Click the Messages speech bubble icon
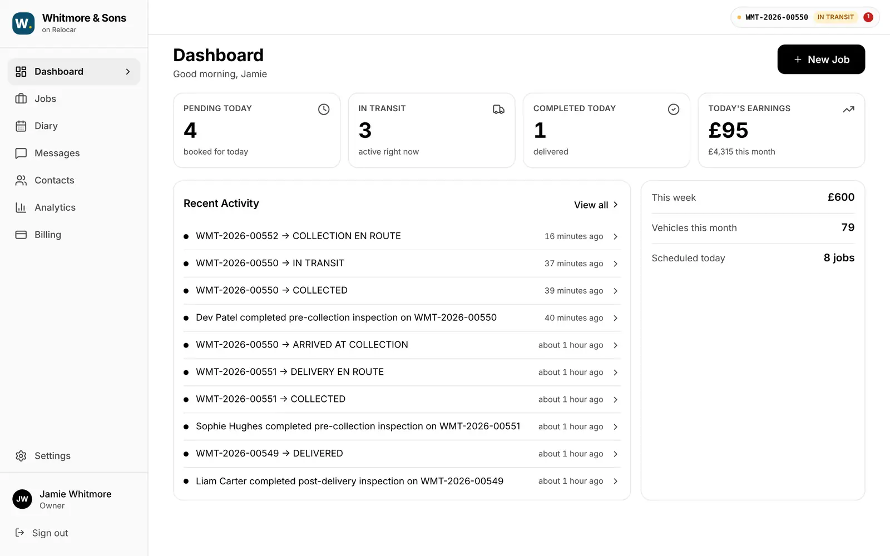Screen dimensions: 890x556 click(x=21, y=153)
